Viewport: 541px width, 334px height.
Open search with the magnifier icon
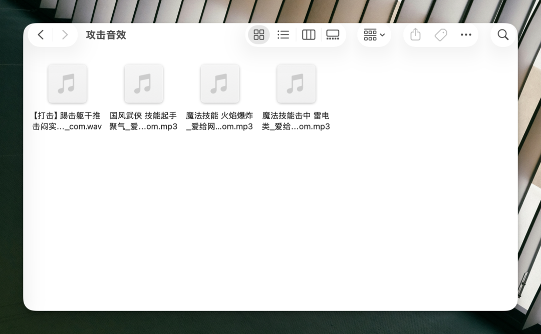503,35
